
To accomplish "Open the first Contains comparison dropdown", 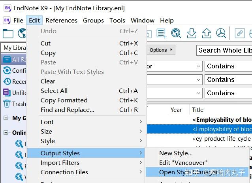I will point(228,66).
